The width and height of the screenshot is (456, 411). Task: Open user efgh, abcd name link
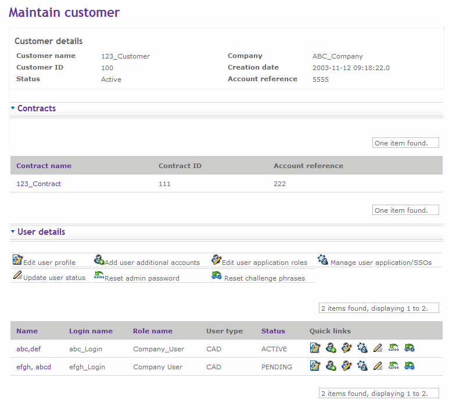[34, 367]
